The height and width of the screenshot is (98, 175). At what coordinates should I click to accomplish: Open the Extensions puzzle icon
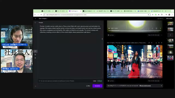(162, 15)
